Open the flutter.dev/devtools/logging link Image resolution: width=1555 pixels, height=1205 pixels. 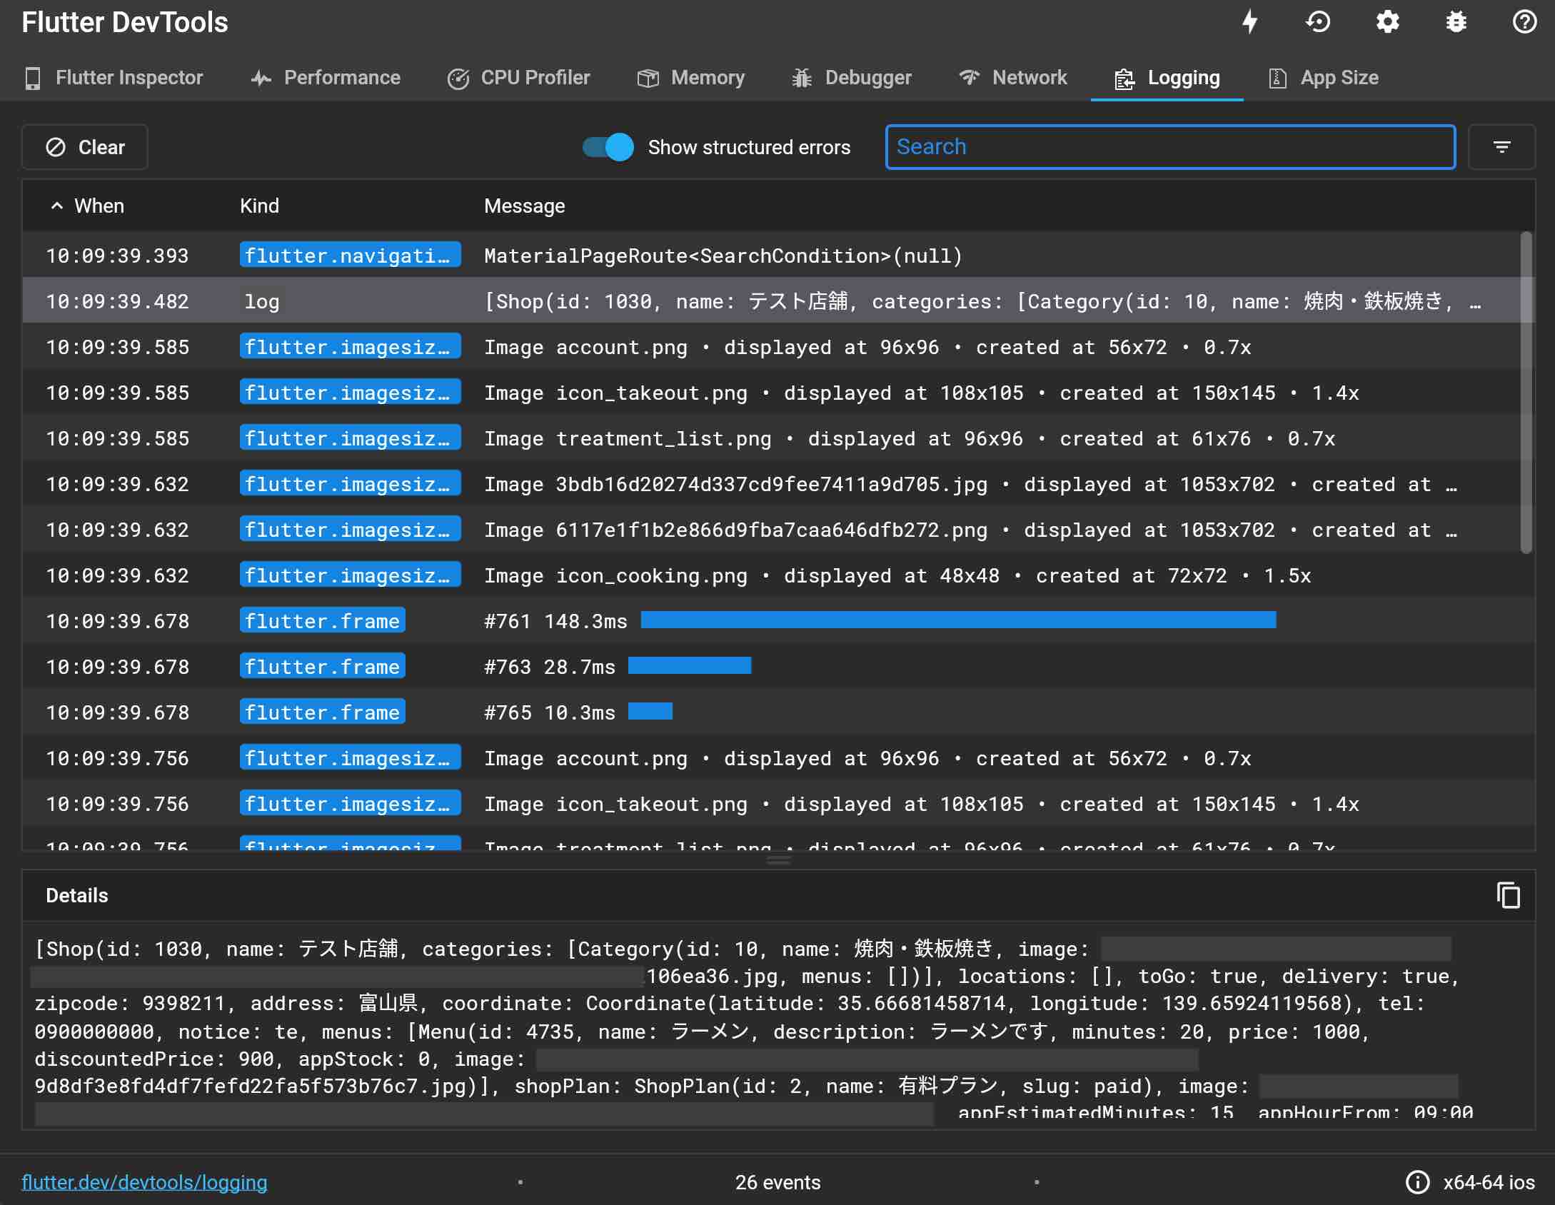[x=144, y=1182]
